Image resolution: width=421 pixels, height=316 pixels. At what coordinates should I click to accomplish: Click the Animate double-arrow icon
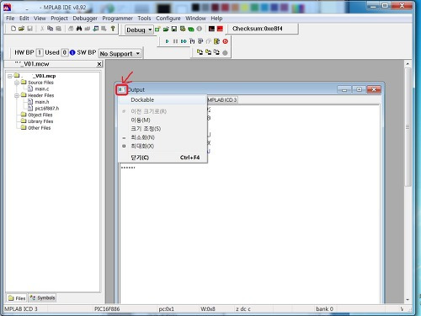point(184,41)
